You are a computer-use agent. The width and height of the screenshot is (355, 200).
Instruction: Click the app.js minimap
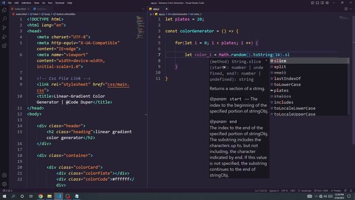[343, 18]
